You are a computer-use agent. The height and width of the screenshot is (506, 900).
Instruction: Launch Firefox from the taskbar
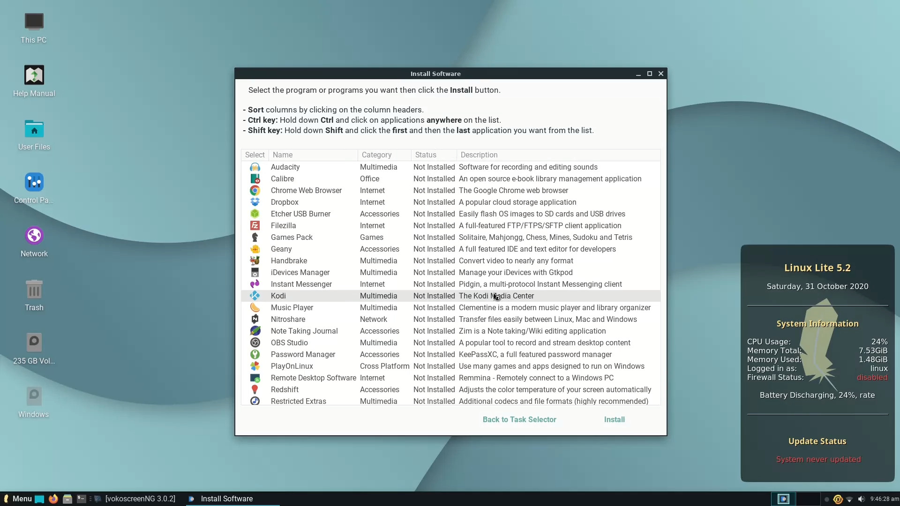pos(53,499)
